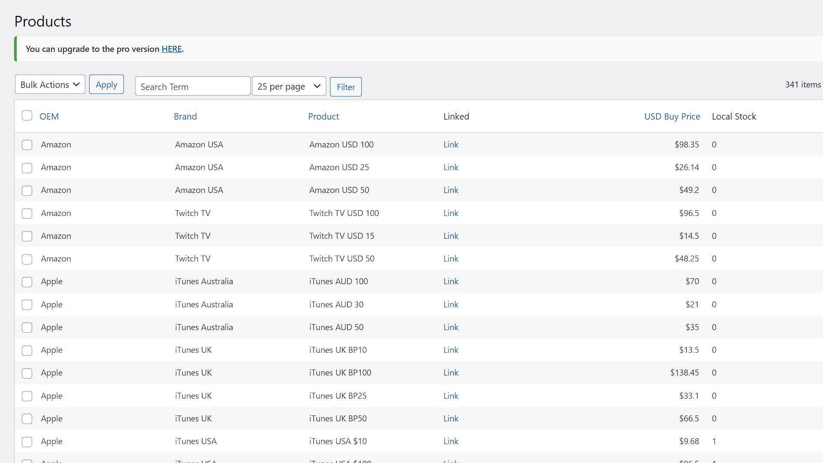Image resolution: width=823 pixels, height=463 pixels.
Task: Open Link for Twitch TV USD 50
Action: point(451,259)
